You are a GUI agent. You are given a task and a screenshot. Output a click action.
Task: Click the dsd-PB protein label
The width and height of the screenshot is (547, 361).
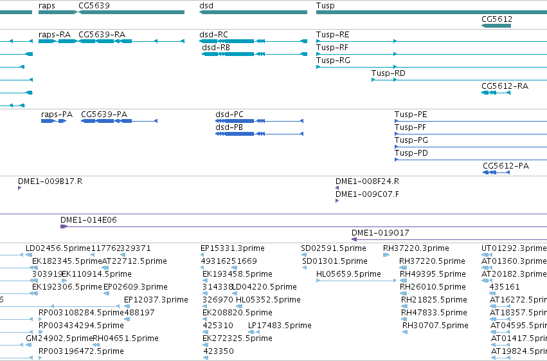point(229,127)
